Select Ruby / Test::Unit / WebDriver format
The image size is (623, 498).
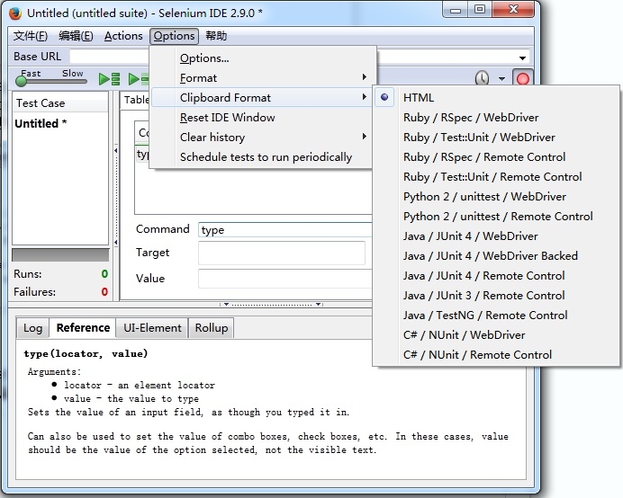(496, 138)
